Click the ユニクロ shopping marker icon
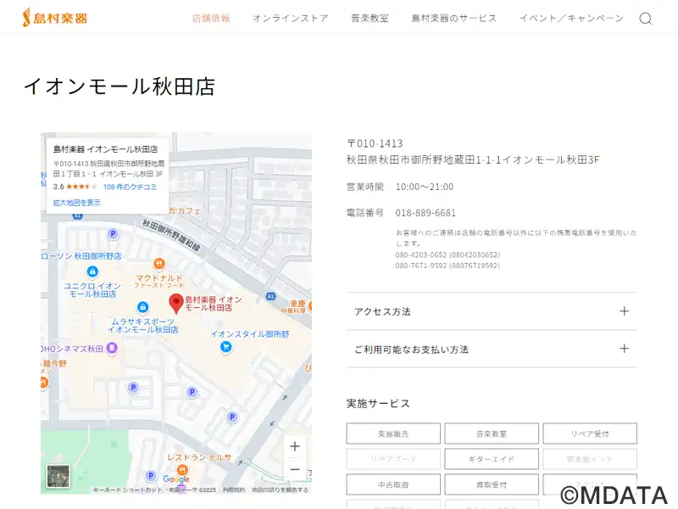The height and width of the screenshot is (509, 678). pos(92,271)
